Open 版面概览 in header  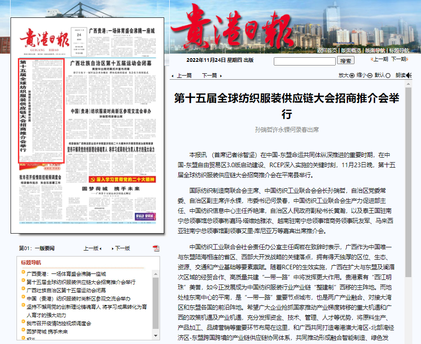click(351, 50)
